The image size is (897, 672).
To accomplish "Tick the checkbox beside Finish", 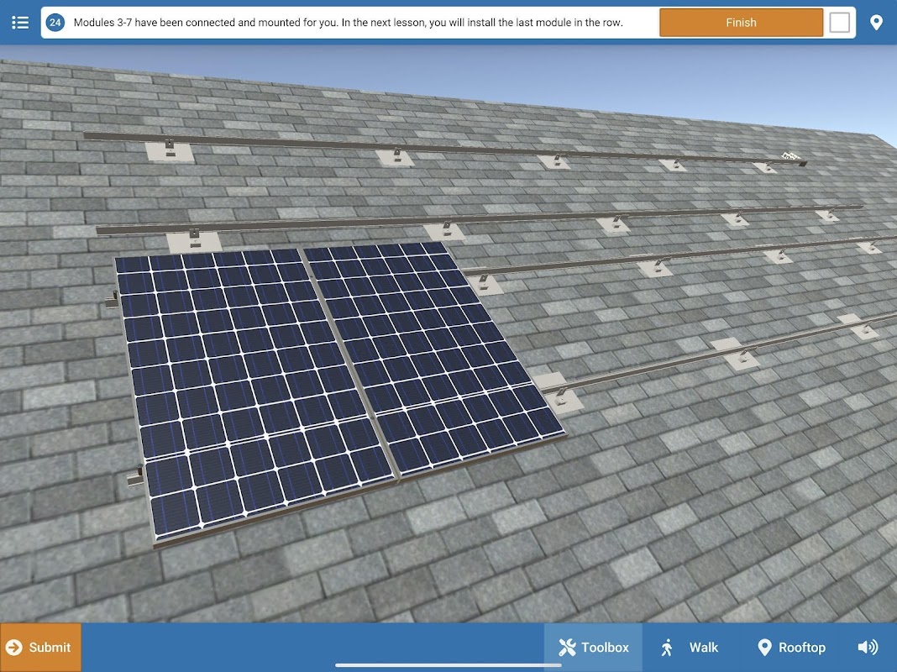I will [x=839, y=23].
